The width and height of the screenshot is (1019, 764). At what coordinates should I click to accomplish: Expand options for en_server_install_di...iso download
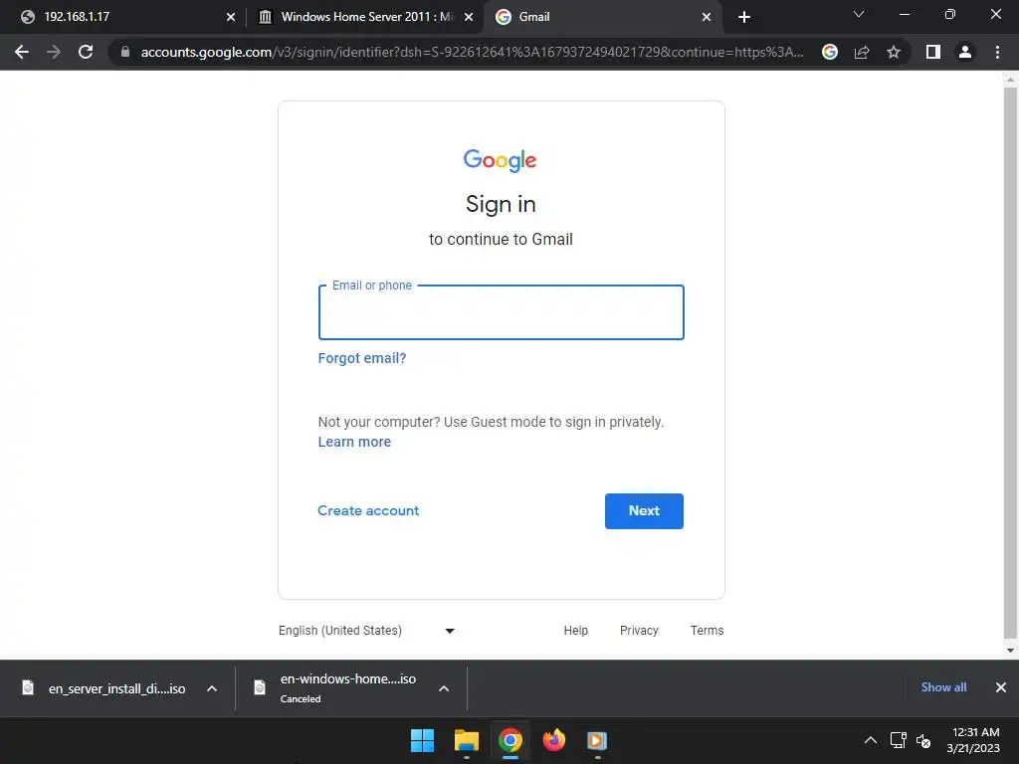(212, 688)
